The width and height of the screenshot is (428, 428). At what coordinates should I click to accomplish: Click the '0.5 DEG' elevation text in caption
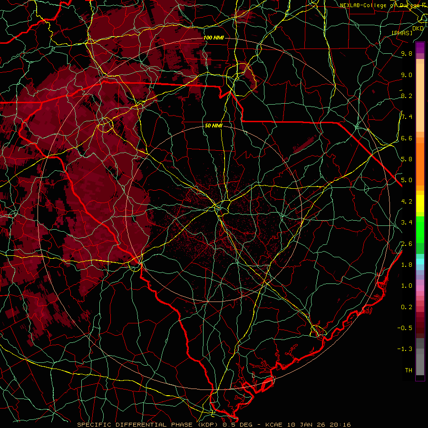[237, 425]
